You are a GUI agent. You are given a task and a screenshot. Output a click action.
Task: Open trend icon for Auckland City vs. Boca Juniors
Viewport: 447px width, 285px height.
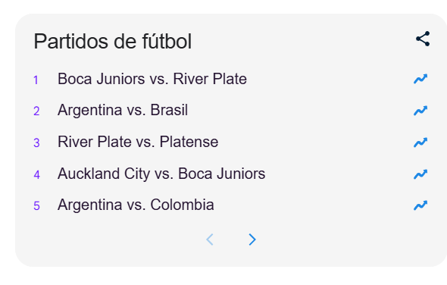point(420,174)
